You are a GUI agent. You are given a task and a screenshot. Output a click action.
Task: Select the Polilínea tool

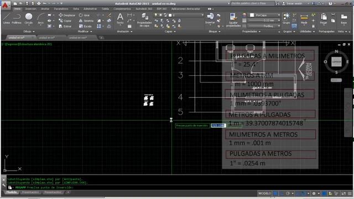(x=17, y=18)
